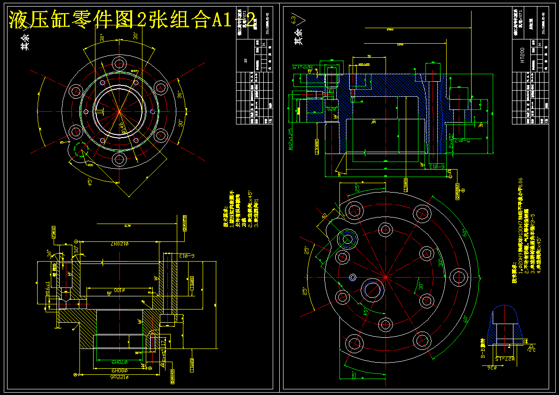Click the 6.3 surface roughness value

point(293,19)
